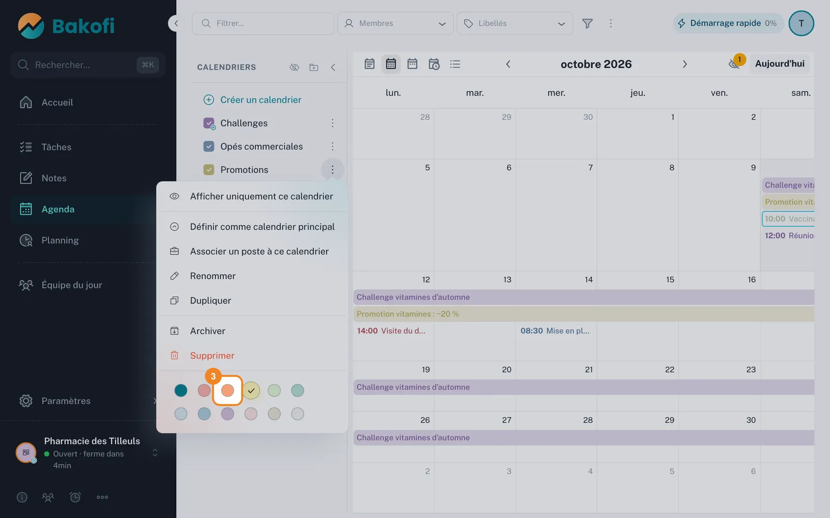Expand the Libellés dropdown
830x518 pixels.
pyautogui.click(x=515, y=23)
